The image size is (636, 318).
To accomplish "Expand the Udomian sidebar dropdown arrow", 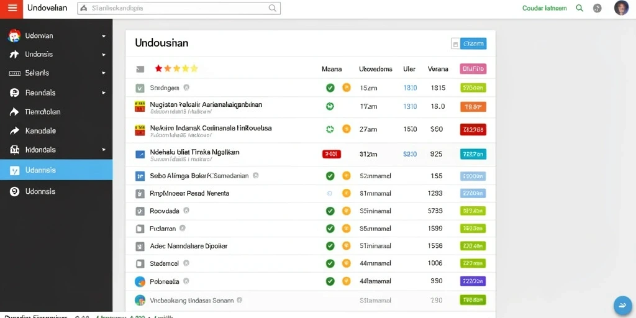I will [104, 36].
